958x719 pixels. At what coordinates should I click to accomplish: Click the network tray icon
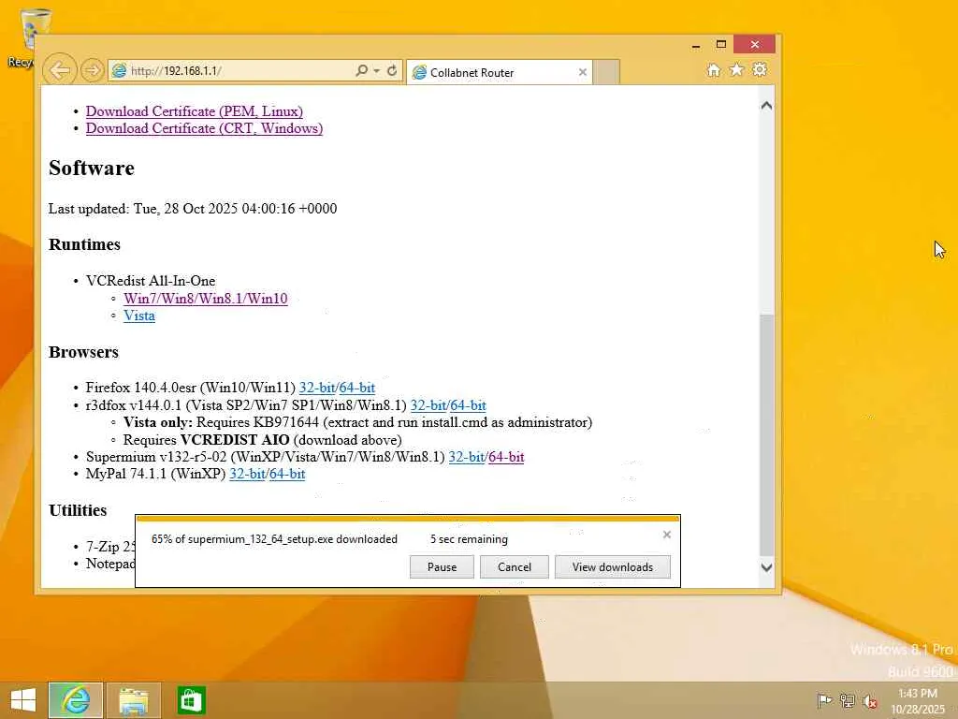(x=847, y=700)
